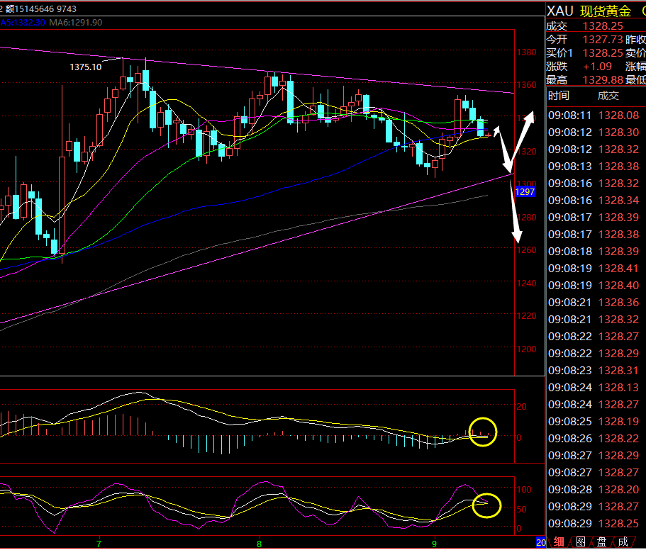Switch to the 图 chart tab
This screenshot has width=646, height=550.
click(x=581, y=542)
